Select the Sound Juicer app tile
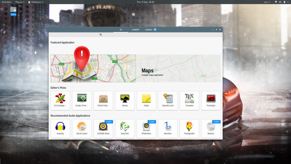This screenshot has height=164, width=291. tap(81, 129)
